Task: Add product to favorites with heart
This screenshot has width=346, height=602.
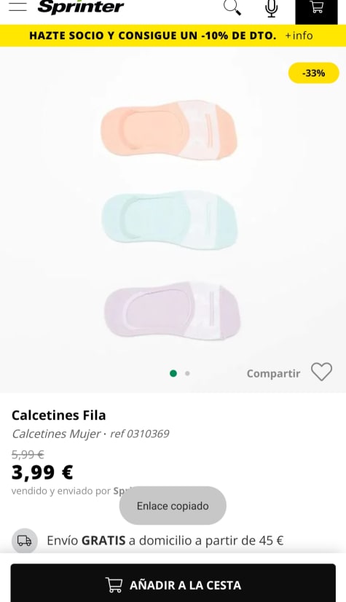Action: point(321,372)
